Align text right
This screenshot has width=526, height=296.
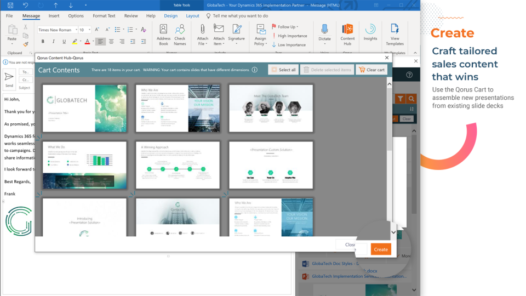[122, 41]
